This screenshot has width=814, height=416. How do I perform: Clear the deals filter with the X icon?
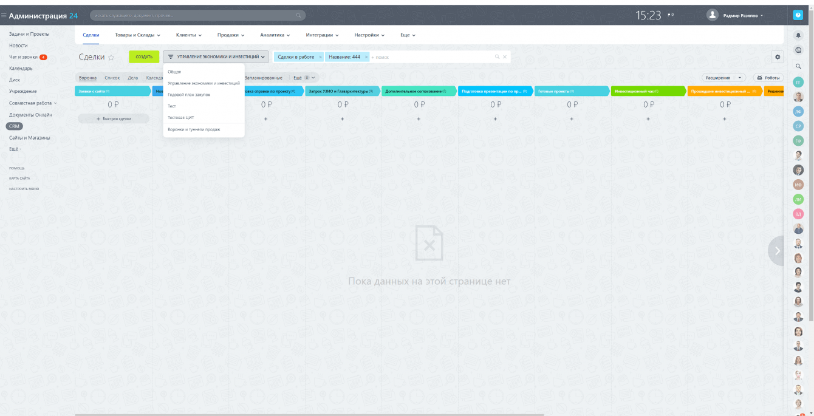pyautogui.click(x=504, y=57)
